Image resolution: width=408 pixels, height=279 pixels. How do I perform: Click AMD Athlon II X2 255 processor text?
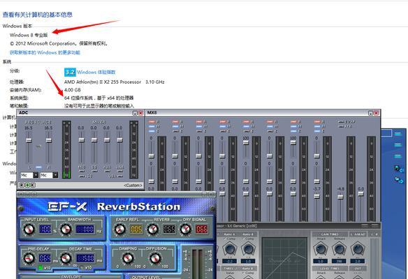tap(103, 82)
